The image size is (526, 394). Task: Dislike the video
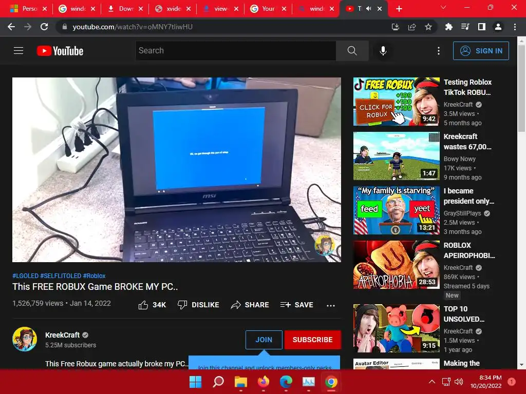pyautogui.click(x=198, y=305)
